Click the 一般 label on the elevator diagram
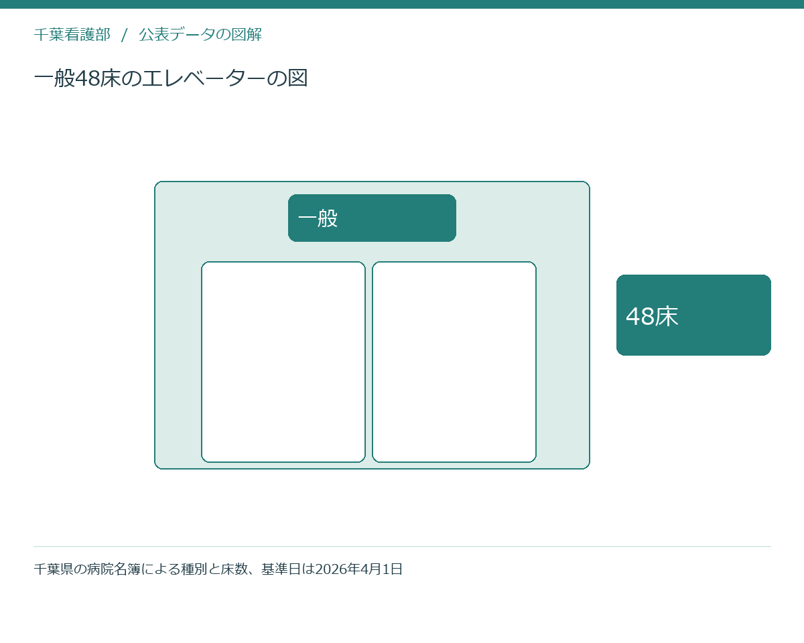Image resolution: width=804 pixels, height=643 pixels. coord(372,218)
